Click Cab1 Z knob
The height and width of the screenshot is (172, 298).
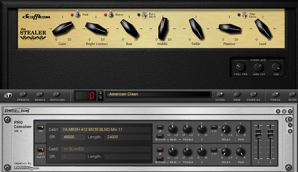201,129
